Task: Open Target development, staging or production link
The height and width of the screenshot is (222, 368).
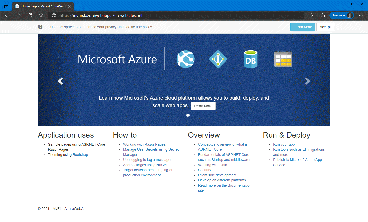Action: 148,173
